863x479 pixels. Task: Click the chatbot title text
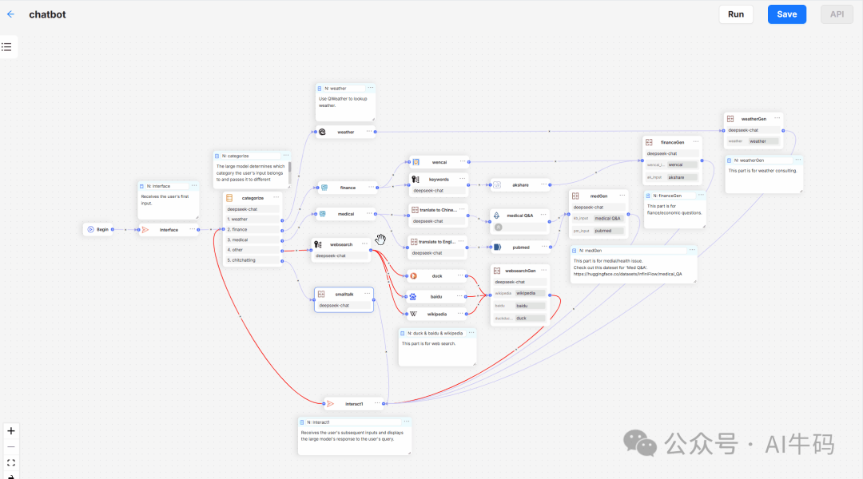(x=47, y=14)
